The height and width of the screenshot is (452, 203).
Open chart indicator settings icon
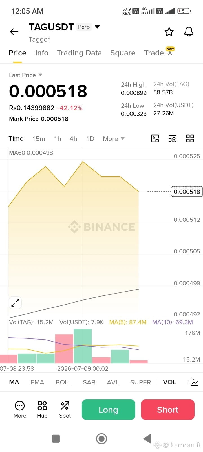[x=173, y=138]
